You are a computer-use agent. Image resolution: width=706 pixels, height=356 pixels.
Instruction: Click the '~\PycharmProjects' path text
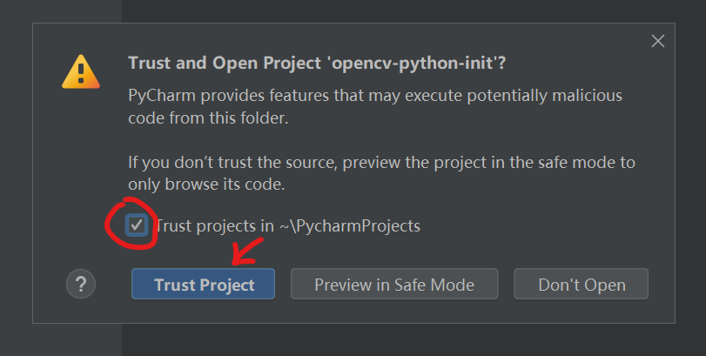click(x=350, y=225)
